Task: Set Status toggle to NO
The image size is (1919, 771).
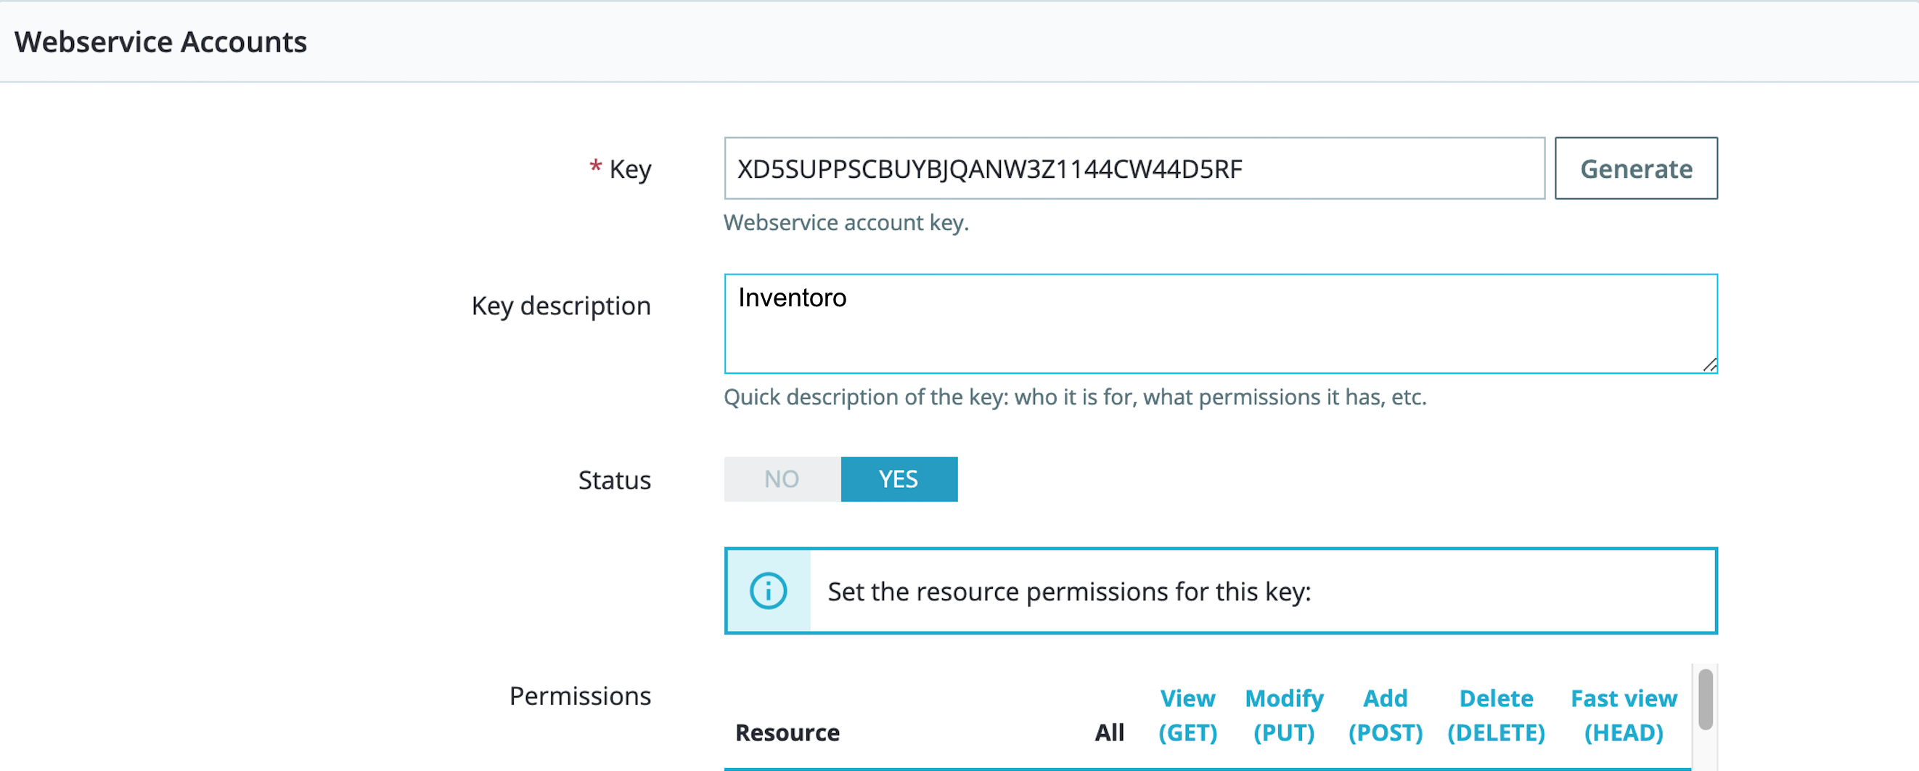Action: pos(782,479)
